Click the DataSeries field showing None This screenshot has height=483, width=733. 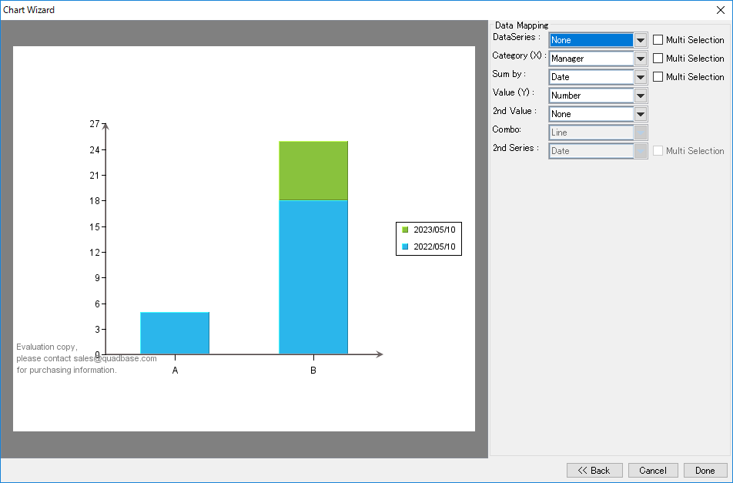pos(591,40)
